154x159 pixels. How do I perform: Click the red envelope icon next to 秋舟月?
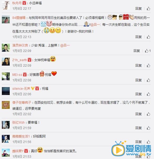tap(24, 3)
